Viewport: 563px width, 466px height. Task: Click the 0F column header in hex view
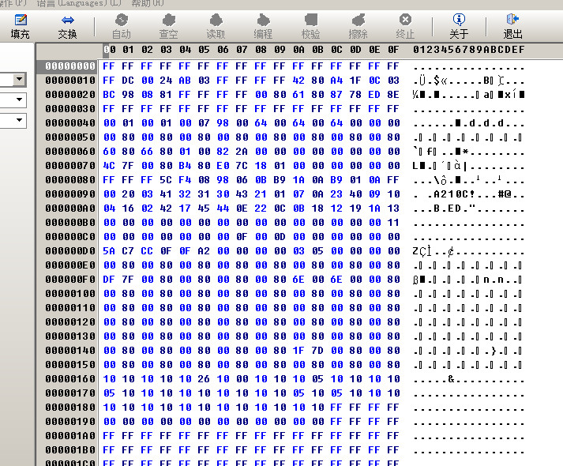(x=392, y=51)
